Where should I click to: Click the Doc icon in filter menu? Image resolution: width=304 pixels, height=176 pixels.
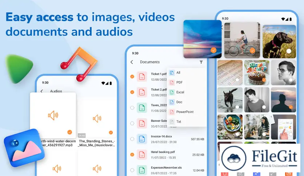[172, 102]
